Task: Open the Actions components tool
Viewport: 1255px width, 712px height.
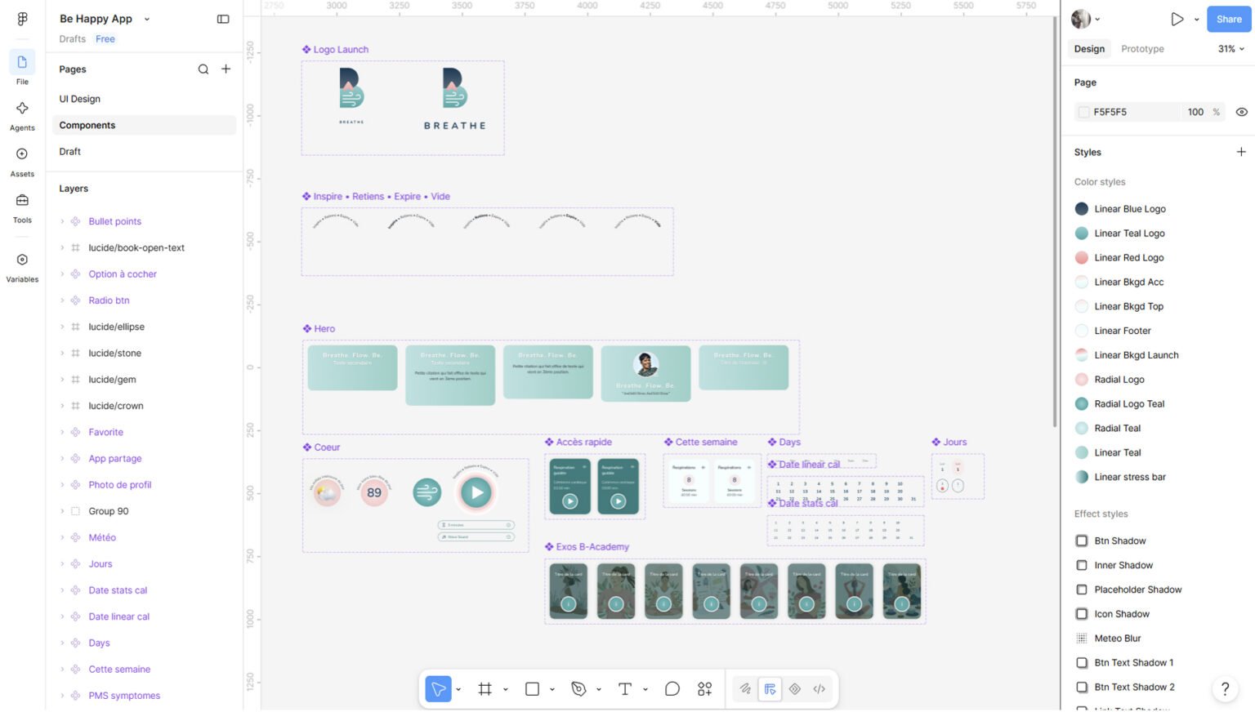Action: pyautogui.click(x=704, y=689)
